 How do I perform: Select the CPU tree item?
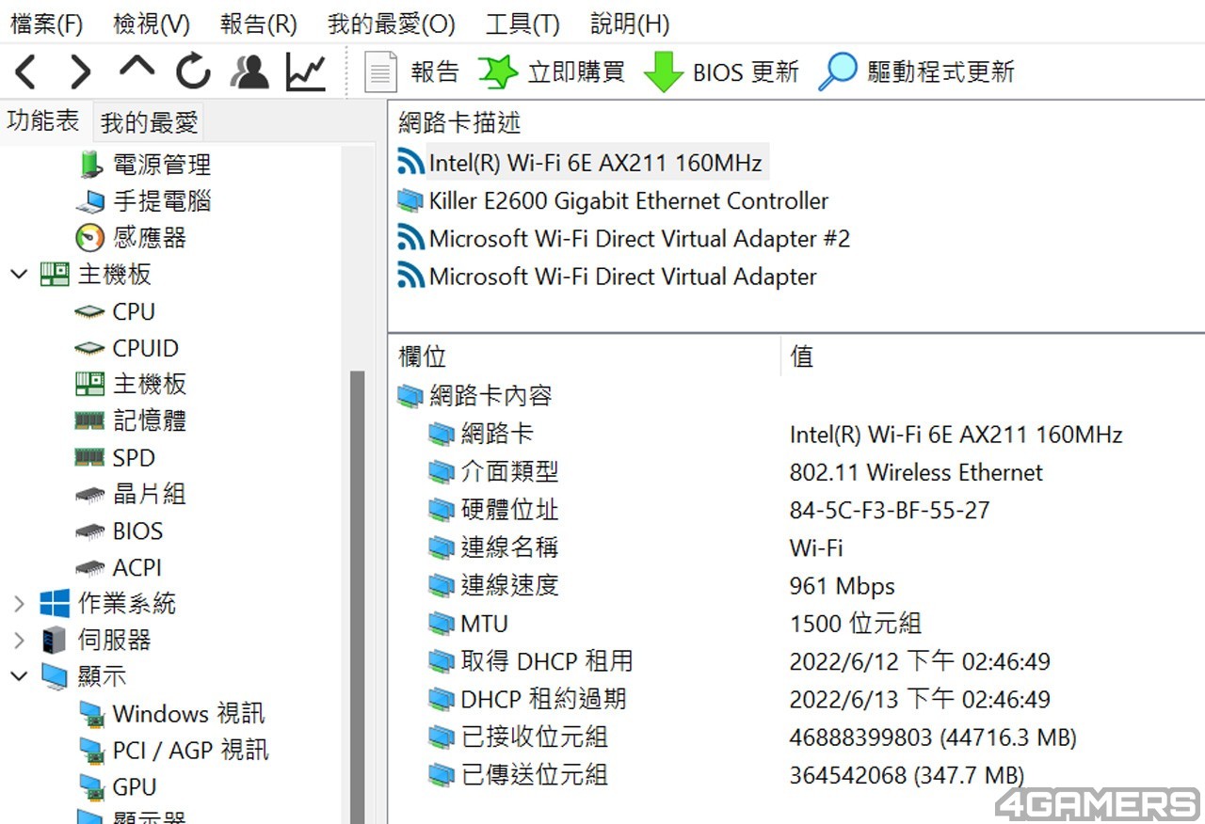click(x=134, y=311)
